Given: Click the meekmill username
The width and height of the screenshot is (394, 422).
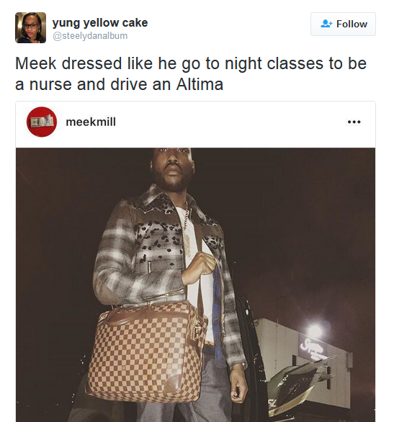Looking at the screenshot, I should click(91, 122).
